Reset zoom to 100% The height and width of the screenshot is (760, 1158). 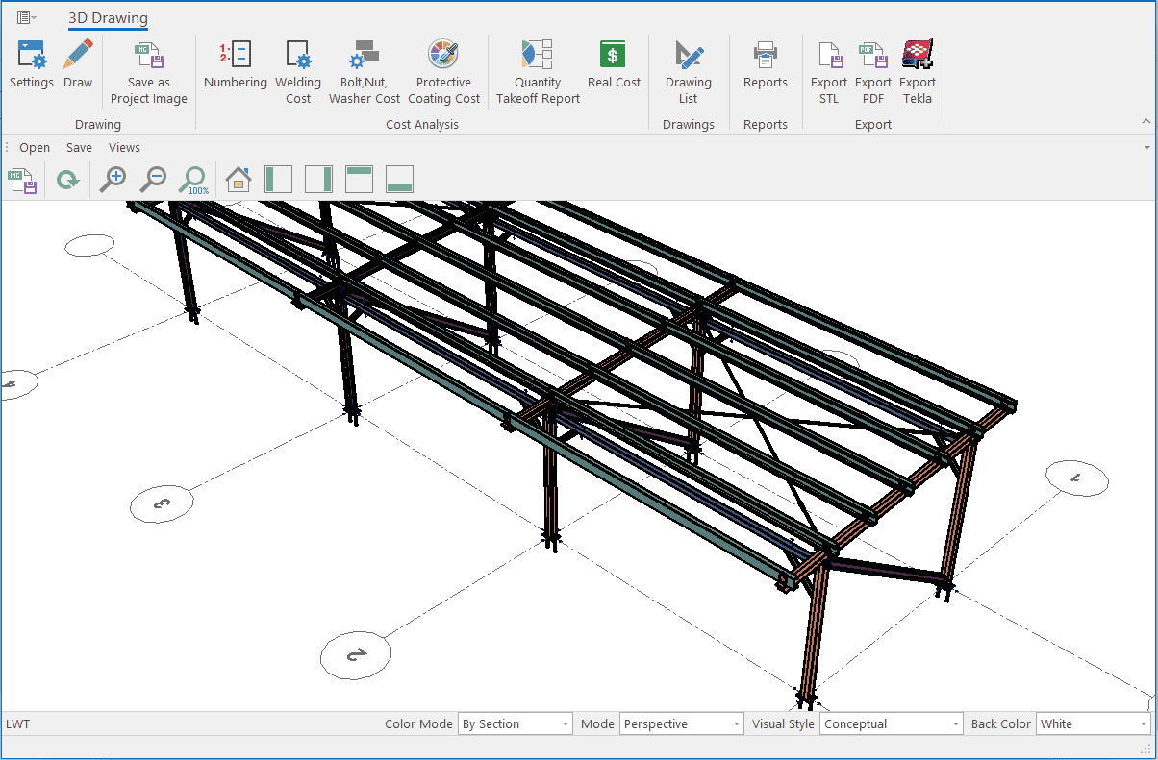click(x=193, y=180)
